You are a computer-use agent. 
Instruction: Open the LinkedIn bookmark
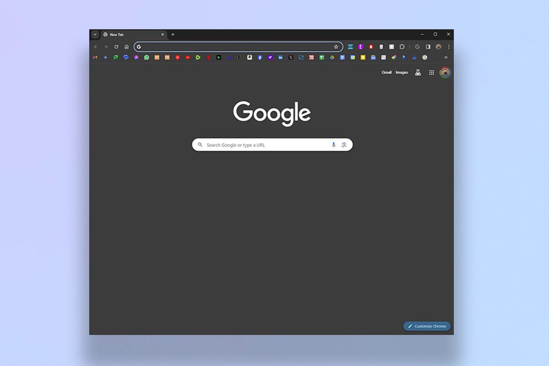pos(281,58)
